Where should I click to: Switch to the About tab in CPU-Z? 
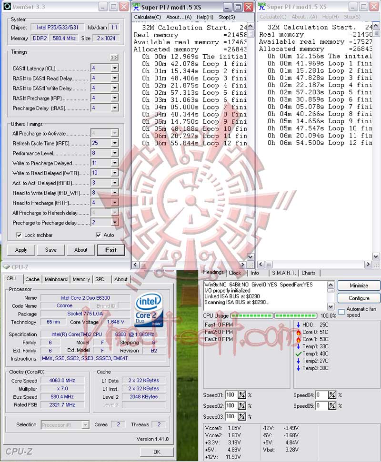121,279
